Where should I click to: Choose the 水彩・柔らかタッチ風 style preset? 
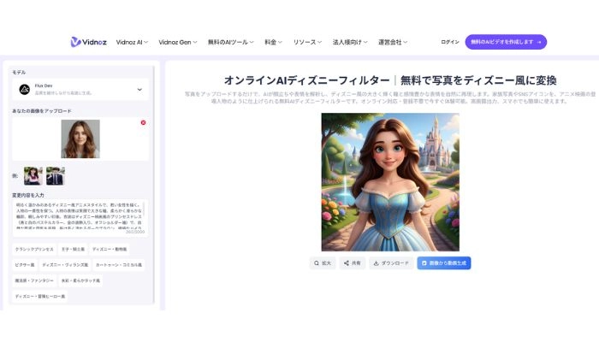(x=80, y=280)
